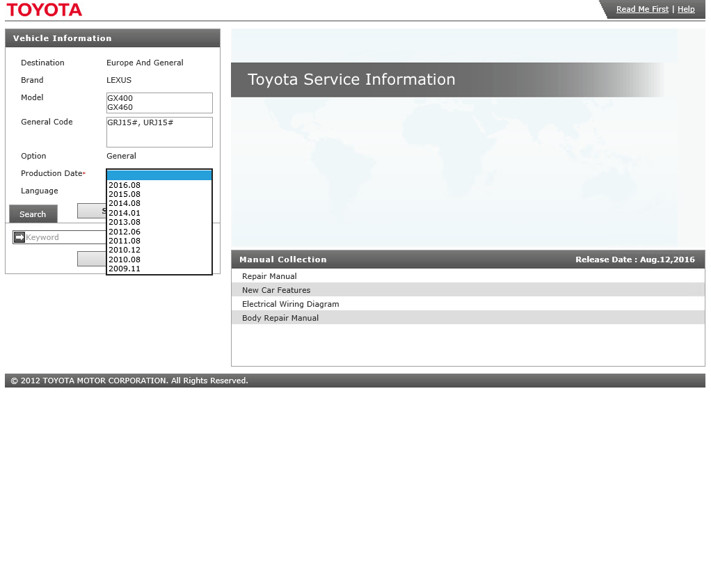
Task: Open the Read Me First link
Action: pos(642,9)
